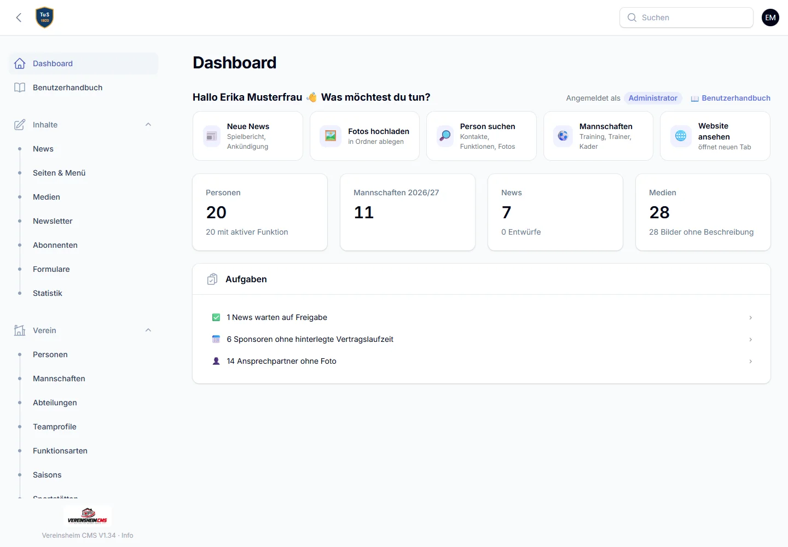Open the Medien 28 statistics card
The width and height of the screenshot is (788, 547).
(x=703, y=212)
